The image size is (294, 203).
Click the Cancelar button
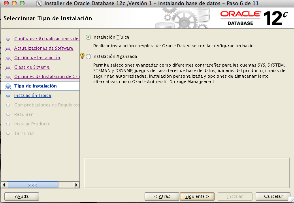(273, 196)
